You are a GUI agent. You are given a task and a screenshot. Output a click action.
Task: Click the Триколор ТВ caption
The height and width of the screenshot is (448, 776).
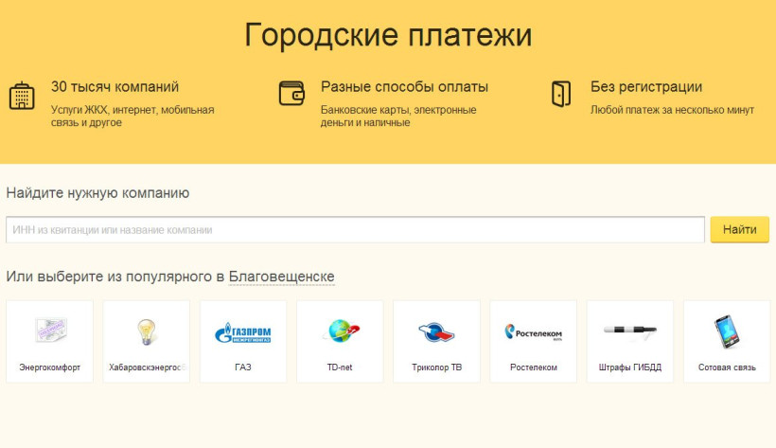(x=436, y=367)
